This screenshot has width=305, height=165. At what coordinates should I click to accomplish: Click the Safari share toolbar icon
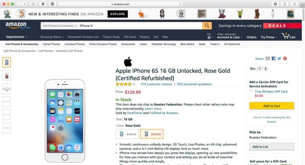(285, 4)
